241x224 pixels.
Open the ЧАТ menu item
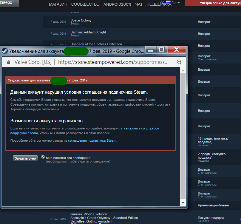[x=139, y=4]
